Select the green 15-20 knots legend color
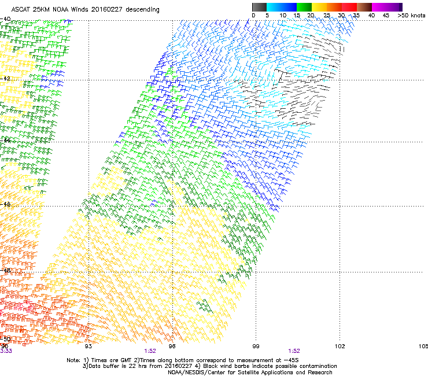This screenshot has height=376, width=428. 304,7
